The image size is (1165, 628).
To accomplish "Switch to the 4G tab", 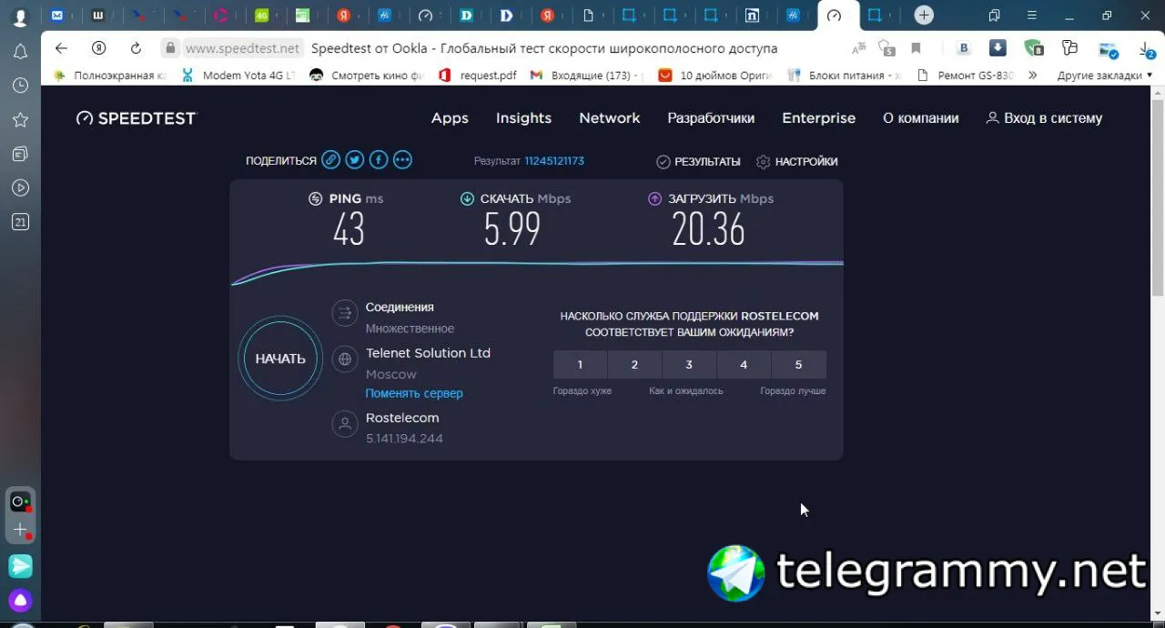I will [x=262, y=15].
